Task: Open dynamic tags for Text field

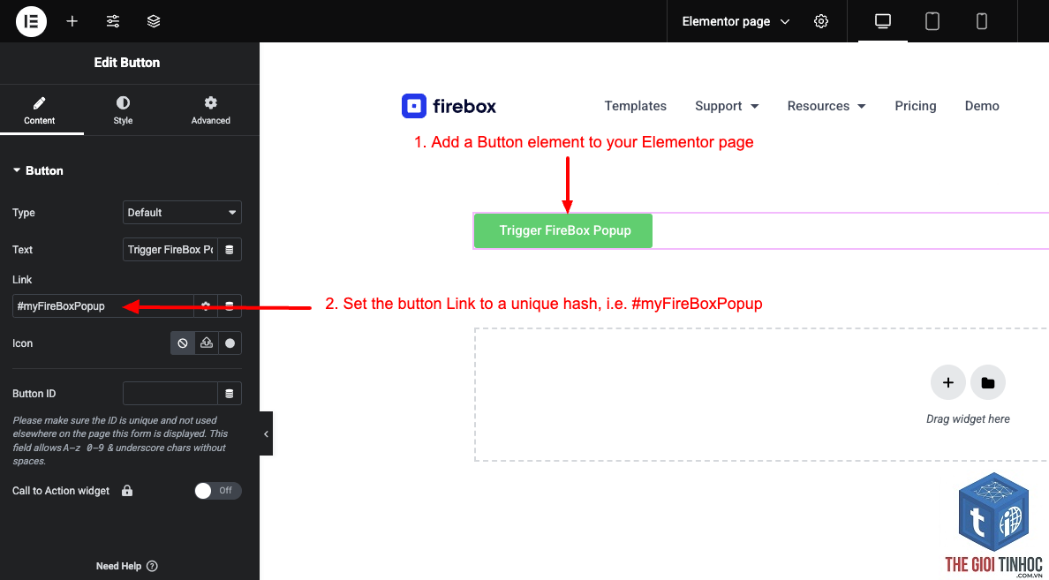Action: 230,250
